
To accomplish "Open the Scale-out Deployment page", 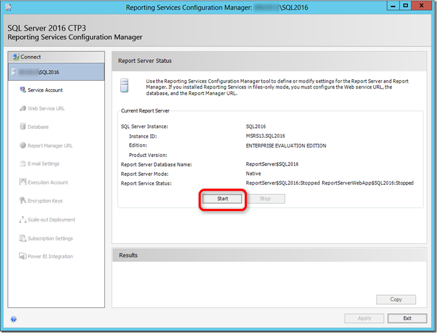I will pos(52,220).
